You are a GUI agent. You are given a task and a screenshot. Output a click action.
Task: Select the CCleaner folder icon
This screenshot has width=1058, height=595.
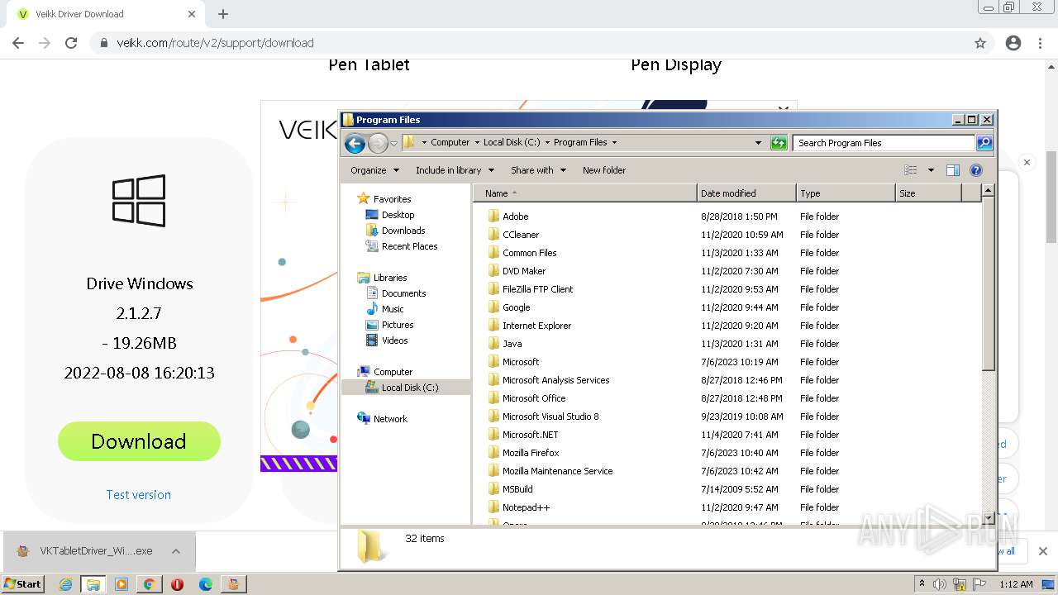[494, 235]
